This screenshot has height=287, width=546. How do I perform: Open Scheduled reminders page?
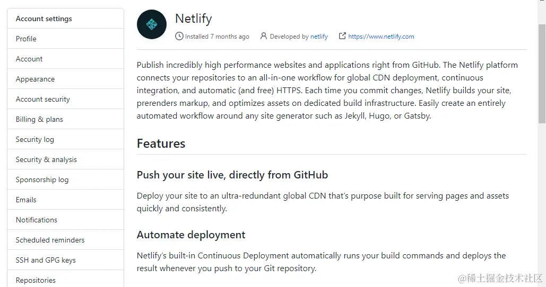pyautogui.click(x=65, y=240)
